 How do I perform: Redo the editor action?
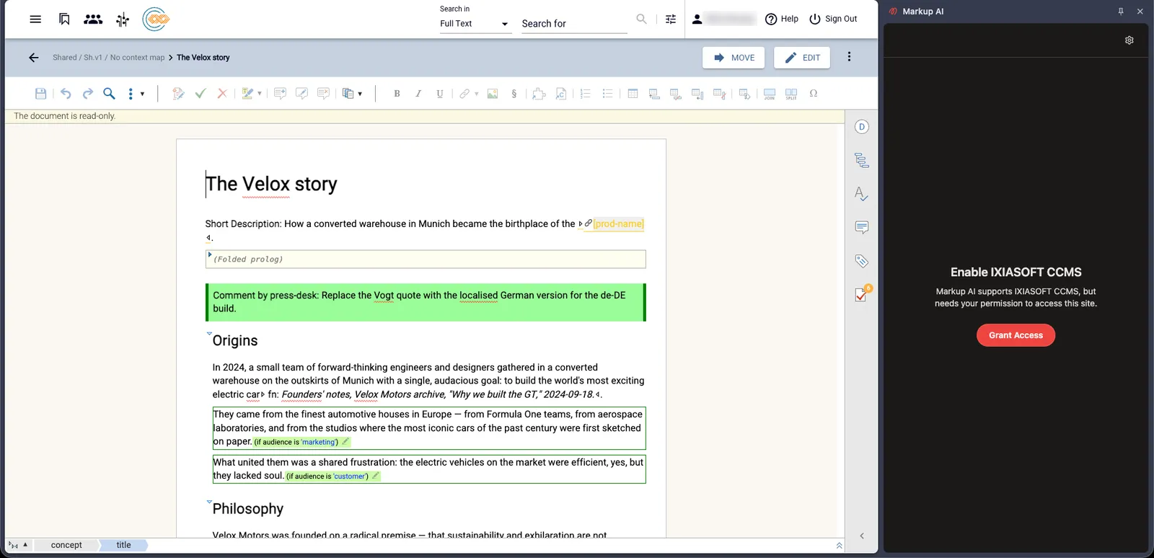[x=88, y=94]
